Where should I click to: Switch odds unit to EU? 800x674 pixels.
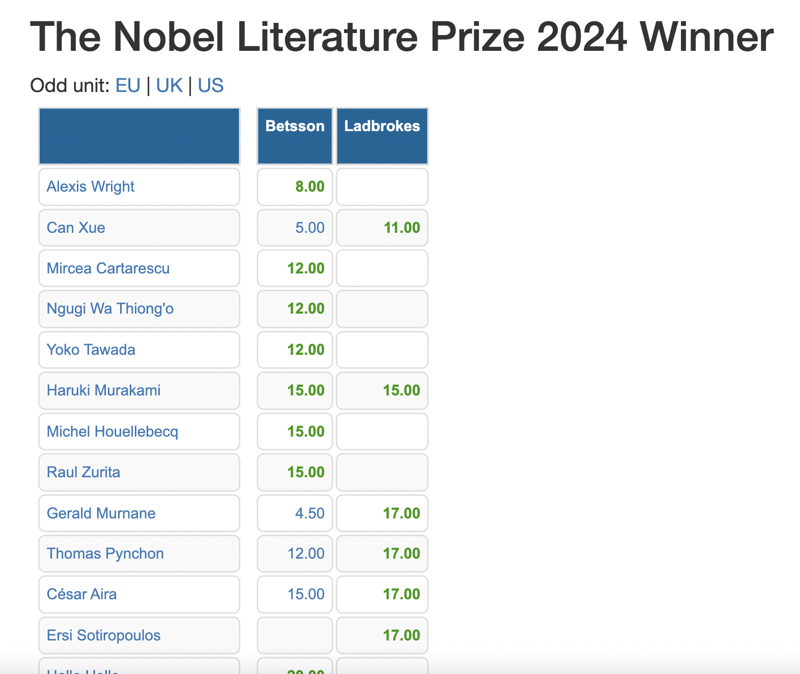(x=128, y=85)
